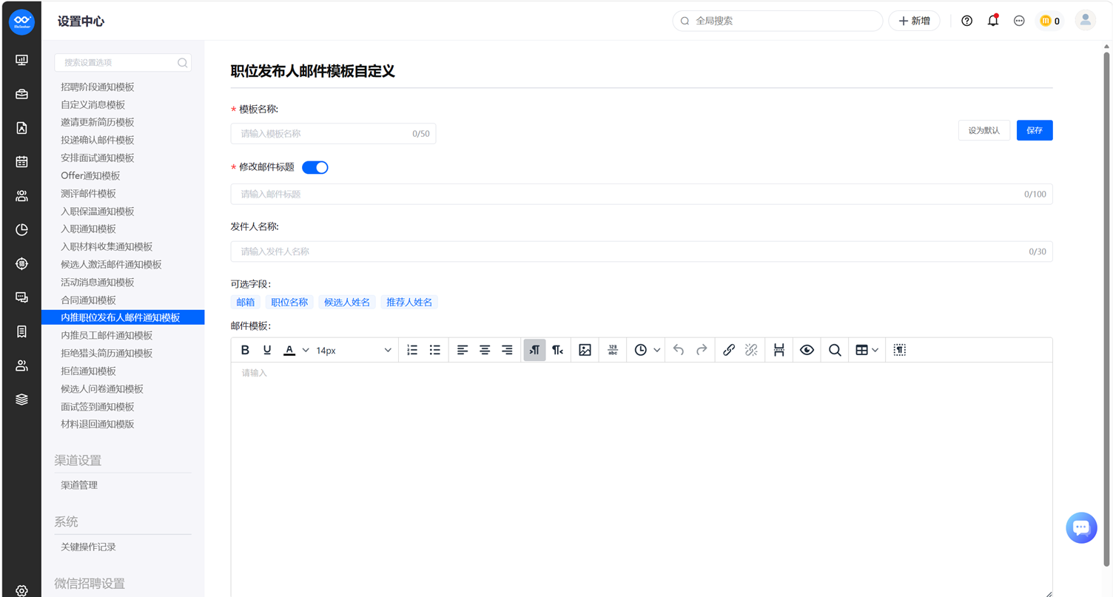Apply underline formatting in editor toolbar
1113x597 pixels.
pyautogui.click(x=267, y=350)
